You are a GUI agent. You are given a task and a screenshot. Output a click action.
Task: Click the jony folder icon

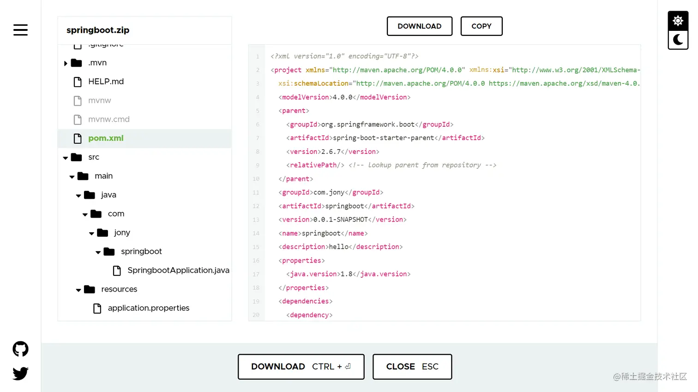point(102,233)
